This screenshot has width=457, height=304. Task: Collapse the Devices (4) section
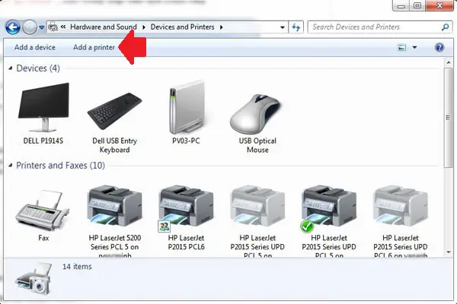click(11, 68)
